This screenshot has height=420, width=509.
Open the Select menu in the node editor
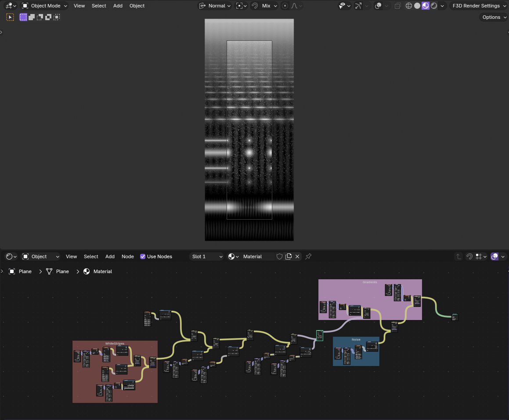(x=91, y=256)
